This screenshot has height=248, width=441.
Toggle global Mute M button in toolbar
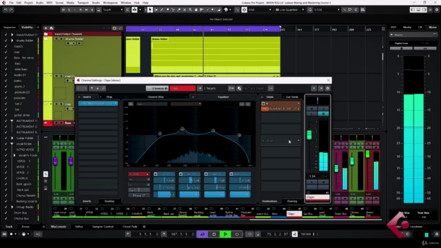pyautogui.click(x=63, y=10)
